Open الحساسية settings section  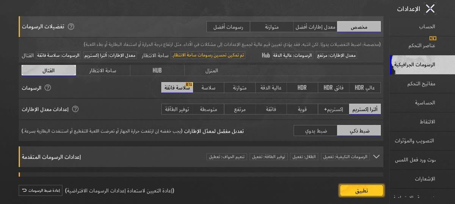(x=422, y=102)
